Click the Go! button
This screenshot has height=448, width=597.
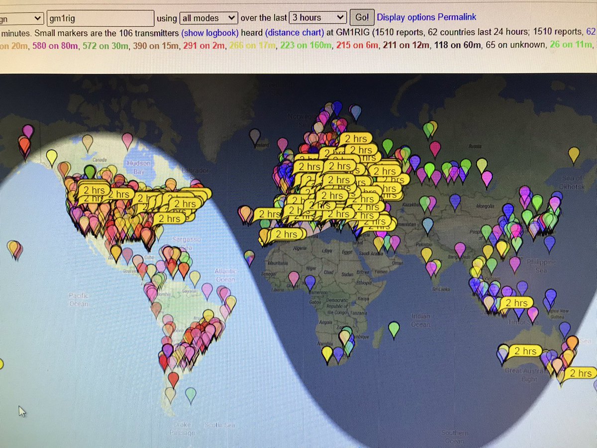(x=362, y=17)
